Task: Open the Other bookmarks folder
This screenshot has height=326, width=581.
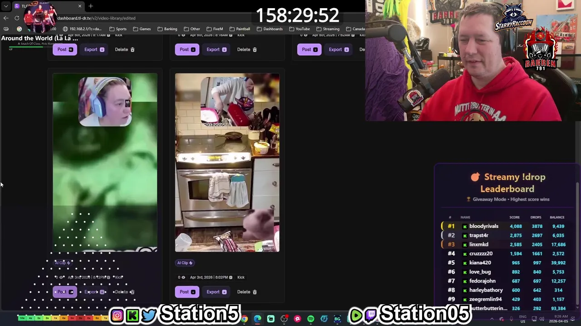Action: point(192,29)
